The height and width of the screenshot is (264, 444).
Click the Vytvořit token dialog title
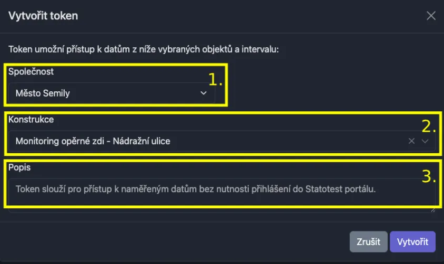pyautogui.click(x=43, y=16)
